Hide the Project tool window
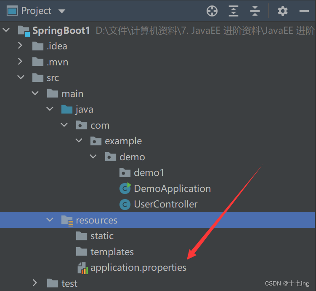 (304, 11)
